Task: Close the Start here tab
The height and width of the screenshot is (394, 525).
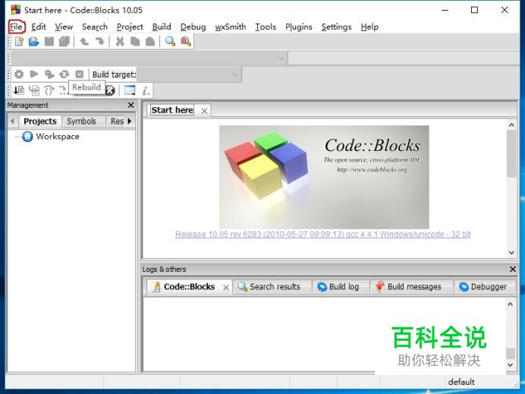Action: [204, 111]
